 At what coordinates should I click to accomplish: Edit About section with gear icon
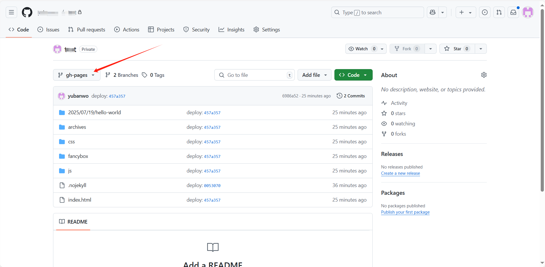(484, 75)
